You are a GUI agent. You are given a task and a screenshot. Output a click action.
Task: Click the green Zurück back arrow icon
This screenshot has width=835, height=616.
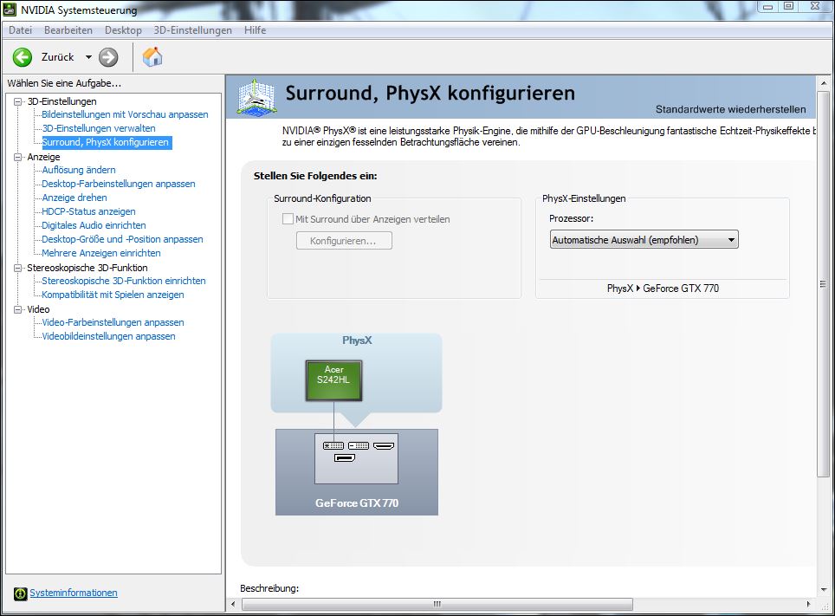[x=23, y=57]
